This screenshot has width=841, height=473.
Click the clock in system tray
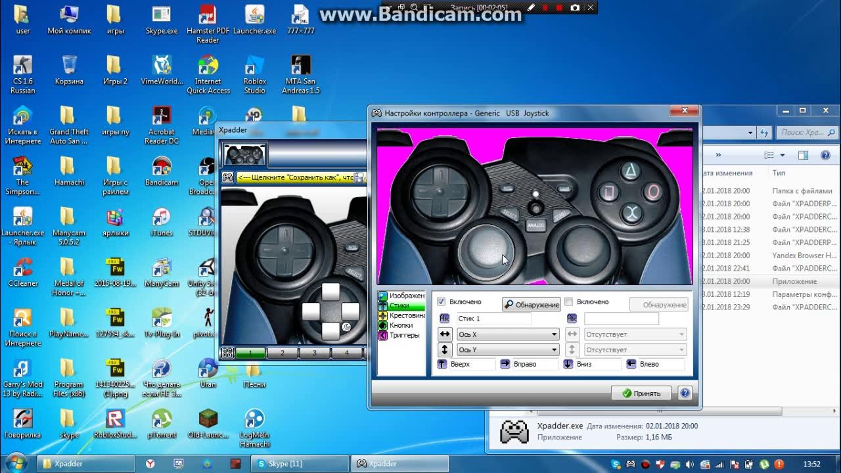click(812, 464)
